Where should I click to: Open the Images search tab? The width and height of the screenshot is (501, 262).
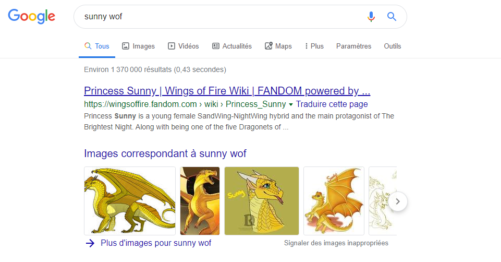pyautogui.click(x=138, y=46)
